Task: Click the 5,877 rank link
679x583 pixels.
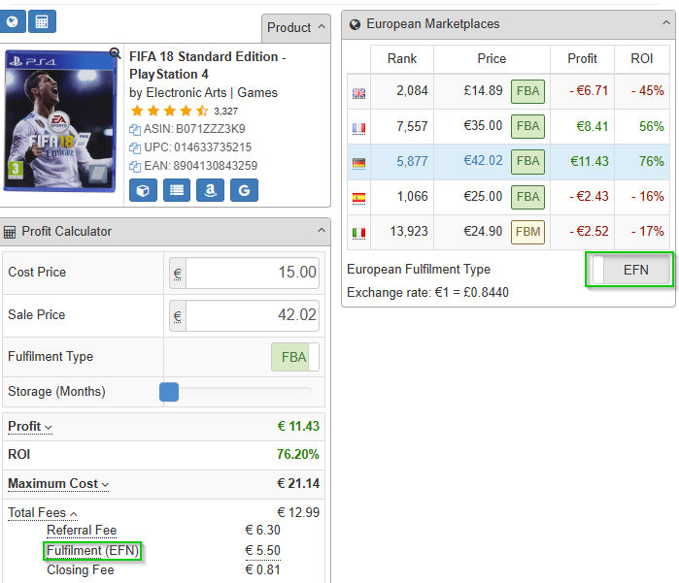Action: tap(412, 162)
